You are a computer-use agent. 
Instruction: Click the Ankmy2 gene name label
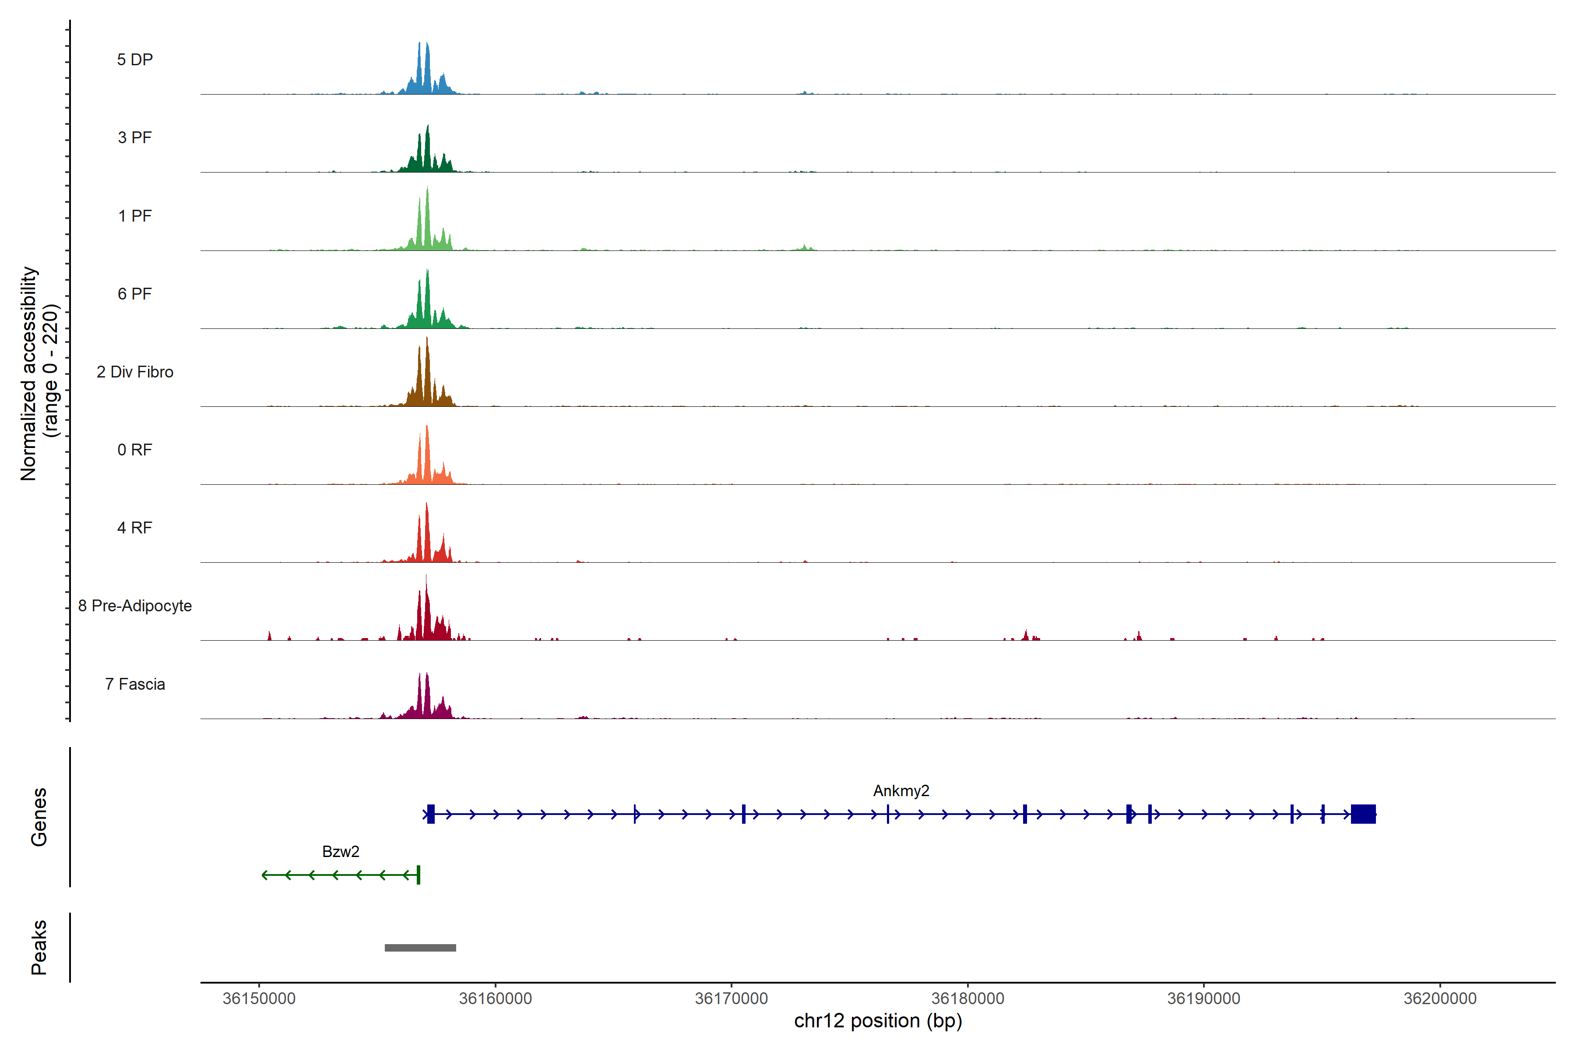point(901,791)
